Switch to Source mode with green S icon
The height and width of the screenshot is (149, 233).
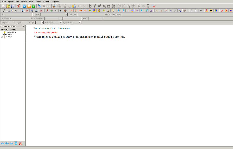pos(33,6)
